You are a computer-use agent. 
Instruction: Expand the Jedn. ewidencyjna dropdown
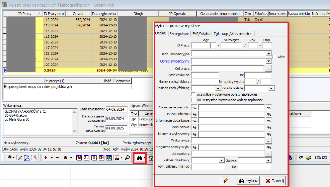pos(268,54)
